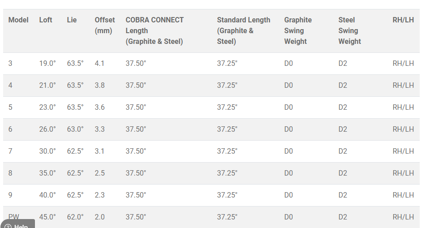Click the Model column header
This screenshot has height=228, width=426.
pos(18,20)
